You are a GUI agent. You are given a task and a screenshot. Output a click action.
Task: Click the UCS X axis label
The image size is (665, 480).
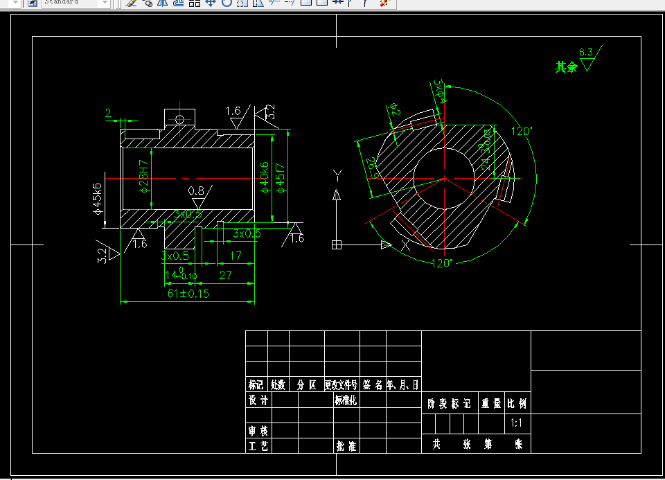coord(405,245)
